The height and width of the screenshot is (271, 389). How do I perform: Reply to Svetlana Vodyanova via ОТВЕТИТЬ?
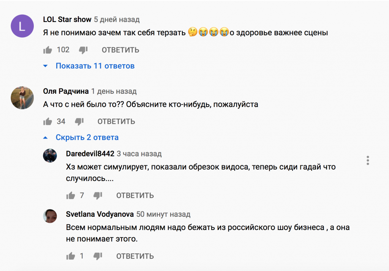tap(135, 256)
